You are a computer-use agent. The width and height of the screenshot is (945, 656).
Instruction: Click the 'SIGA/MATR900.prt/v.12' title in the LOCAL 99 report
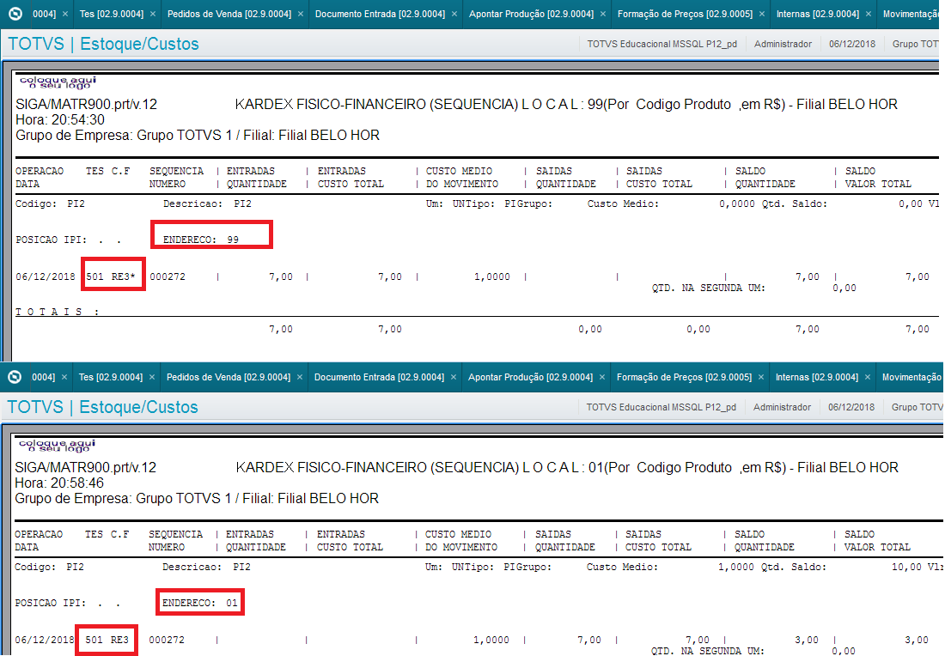click(86, 104)
